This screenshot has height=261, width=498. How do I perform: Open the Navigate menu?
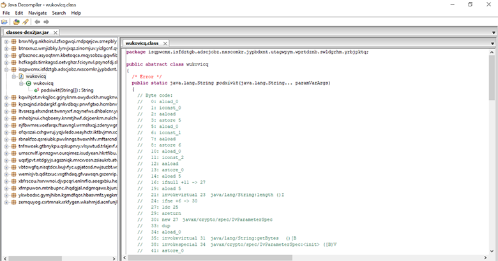click(38, 13)
